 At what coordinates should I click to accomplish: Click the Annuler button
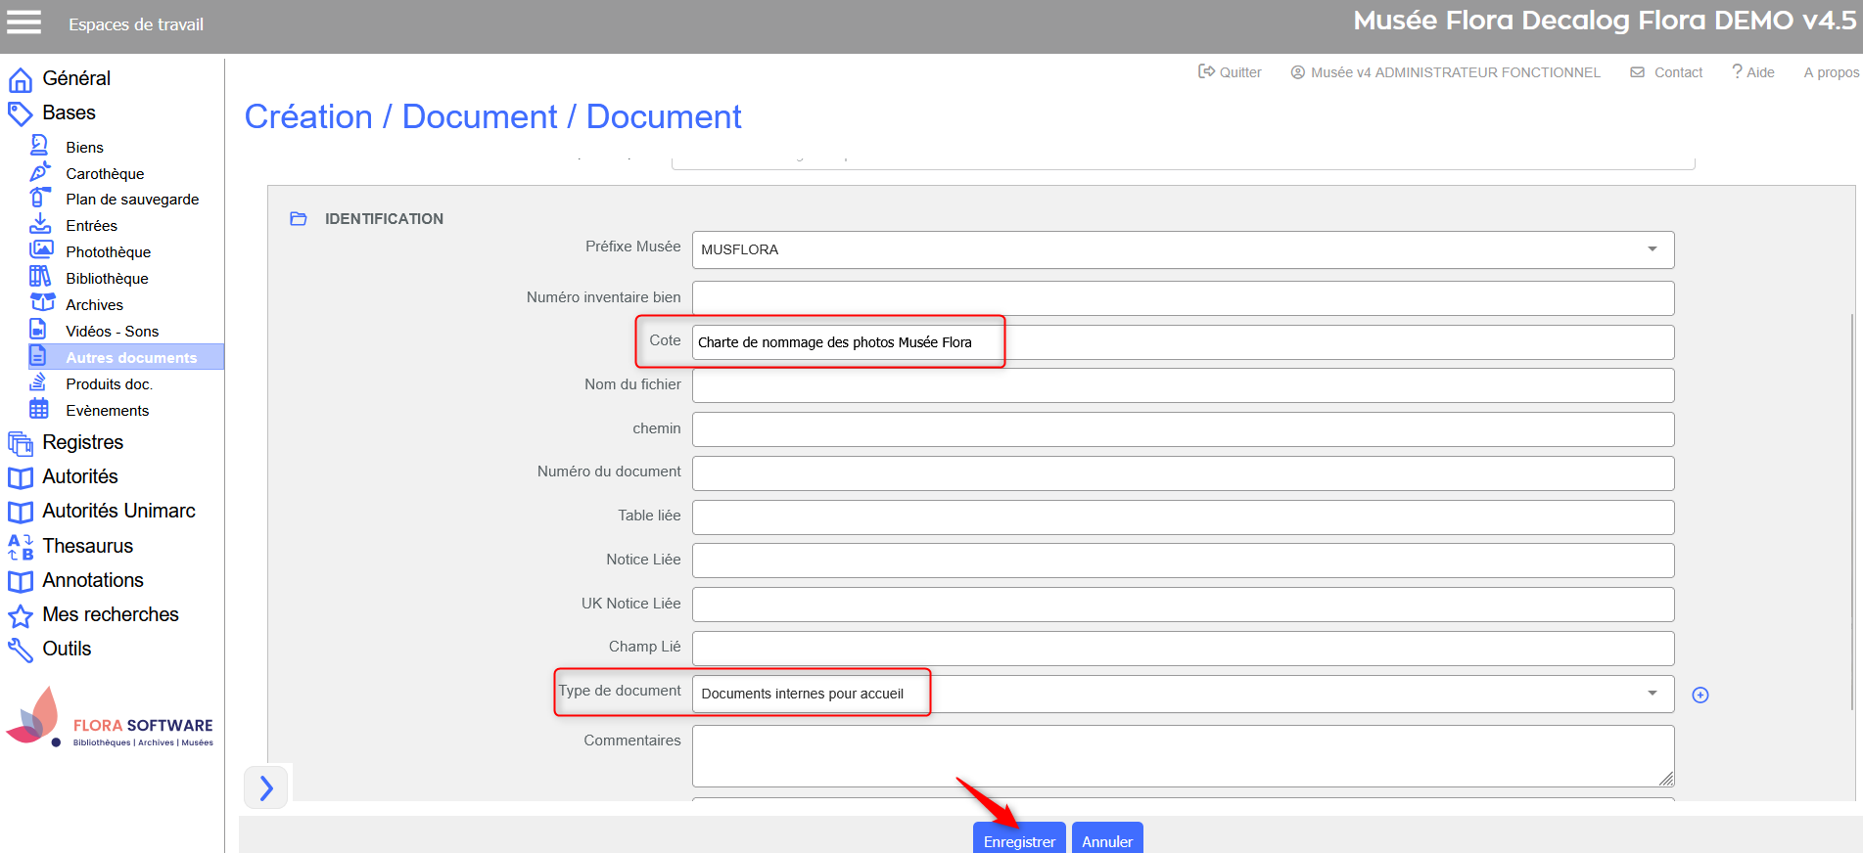[x=1106, y=840]
